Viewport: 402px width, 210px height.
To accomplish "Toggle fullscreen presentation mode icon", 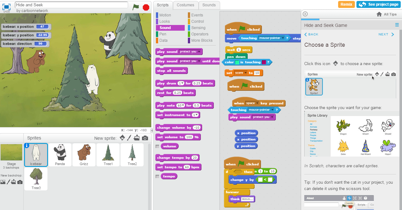I will pyautogui.click(x=7, y=7).
